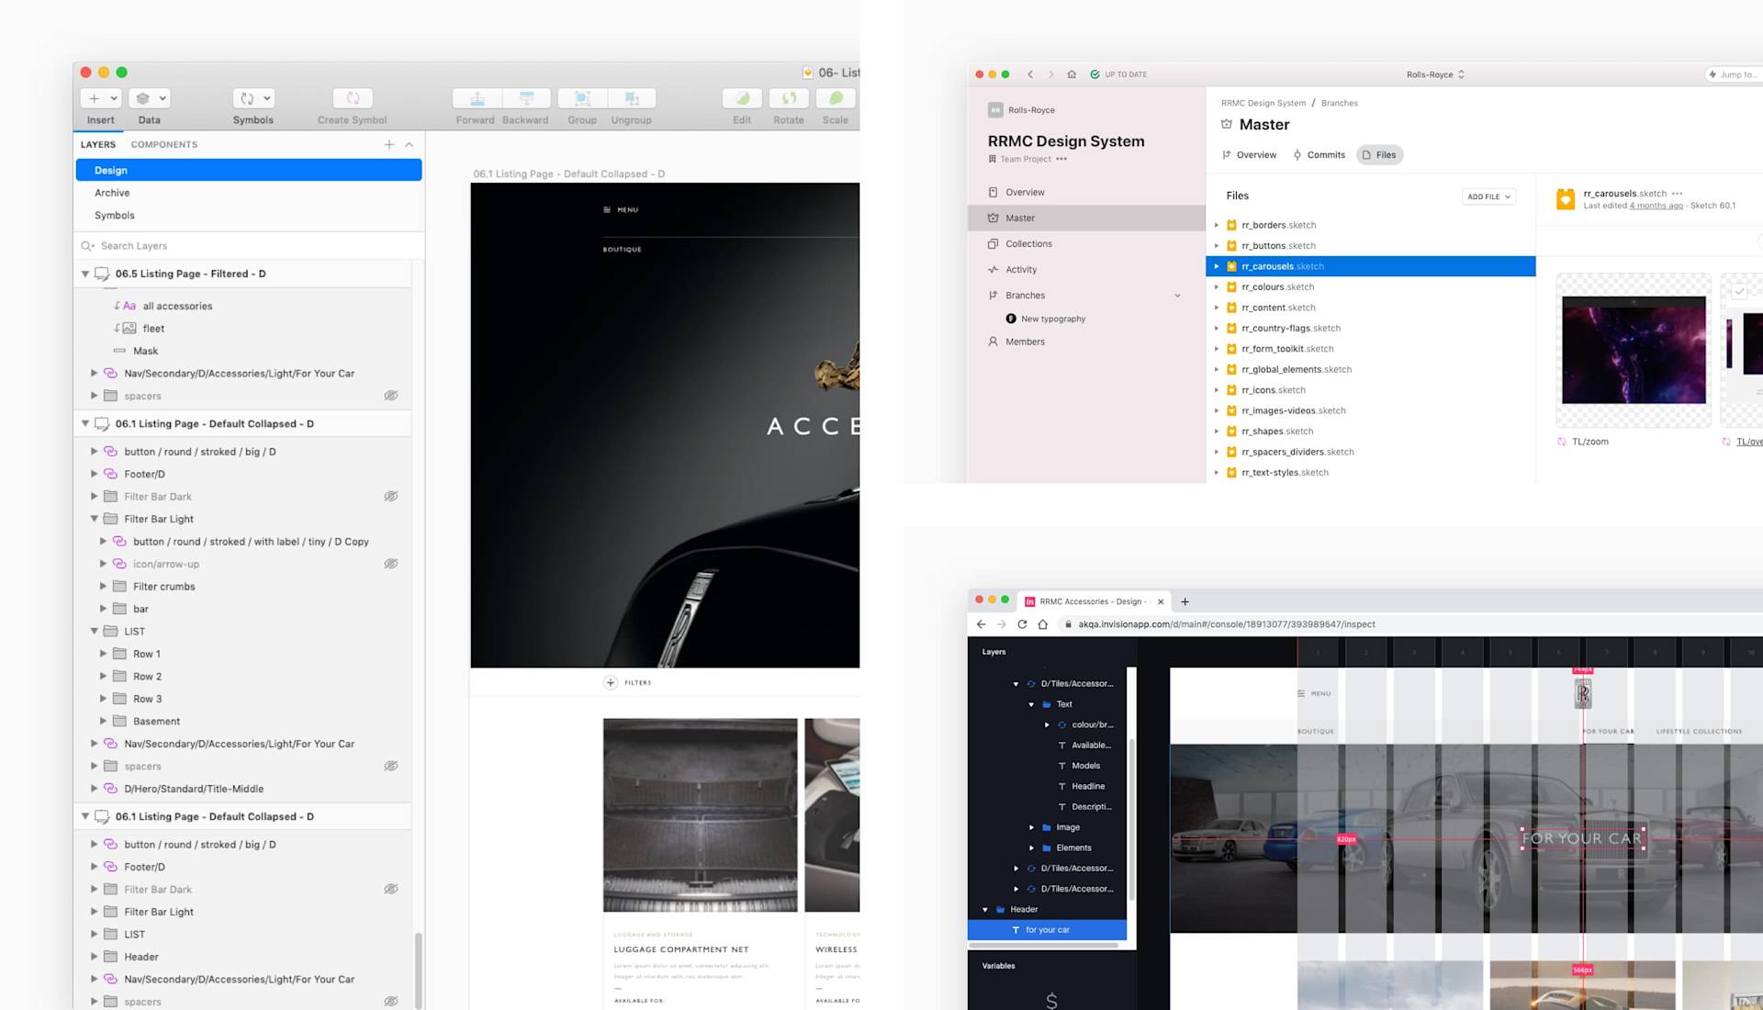Click the Scale tool icon
The width and height of the screenshot is (1763, 1010).
836,98
